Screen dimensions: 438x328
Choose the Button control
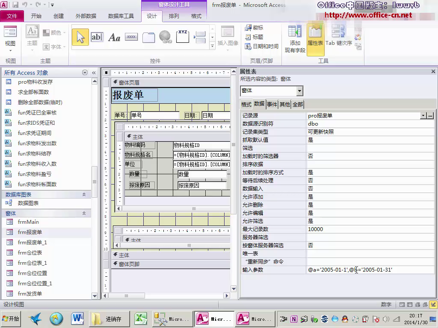click(x=131, y=37)
